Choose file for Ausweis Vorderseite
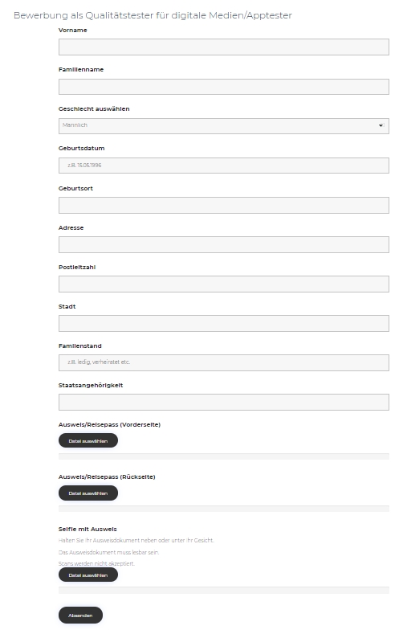Viewport: 403px width, 634px height. [x=88, y=440]
